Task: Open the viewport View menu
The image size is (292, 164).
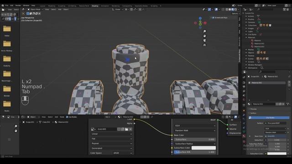Action: coord(47,10)
